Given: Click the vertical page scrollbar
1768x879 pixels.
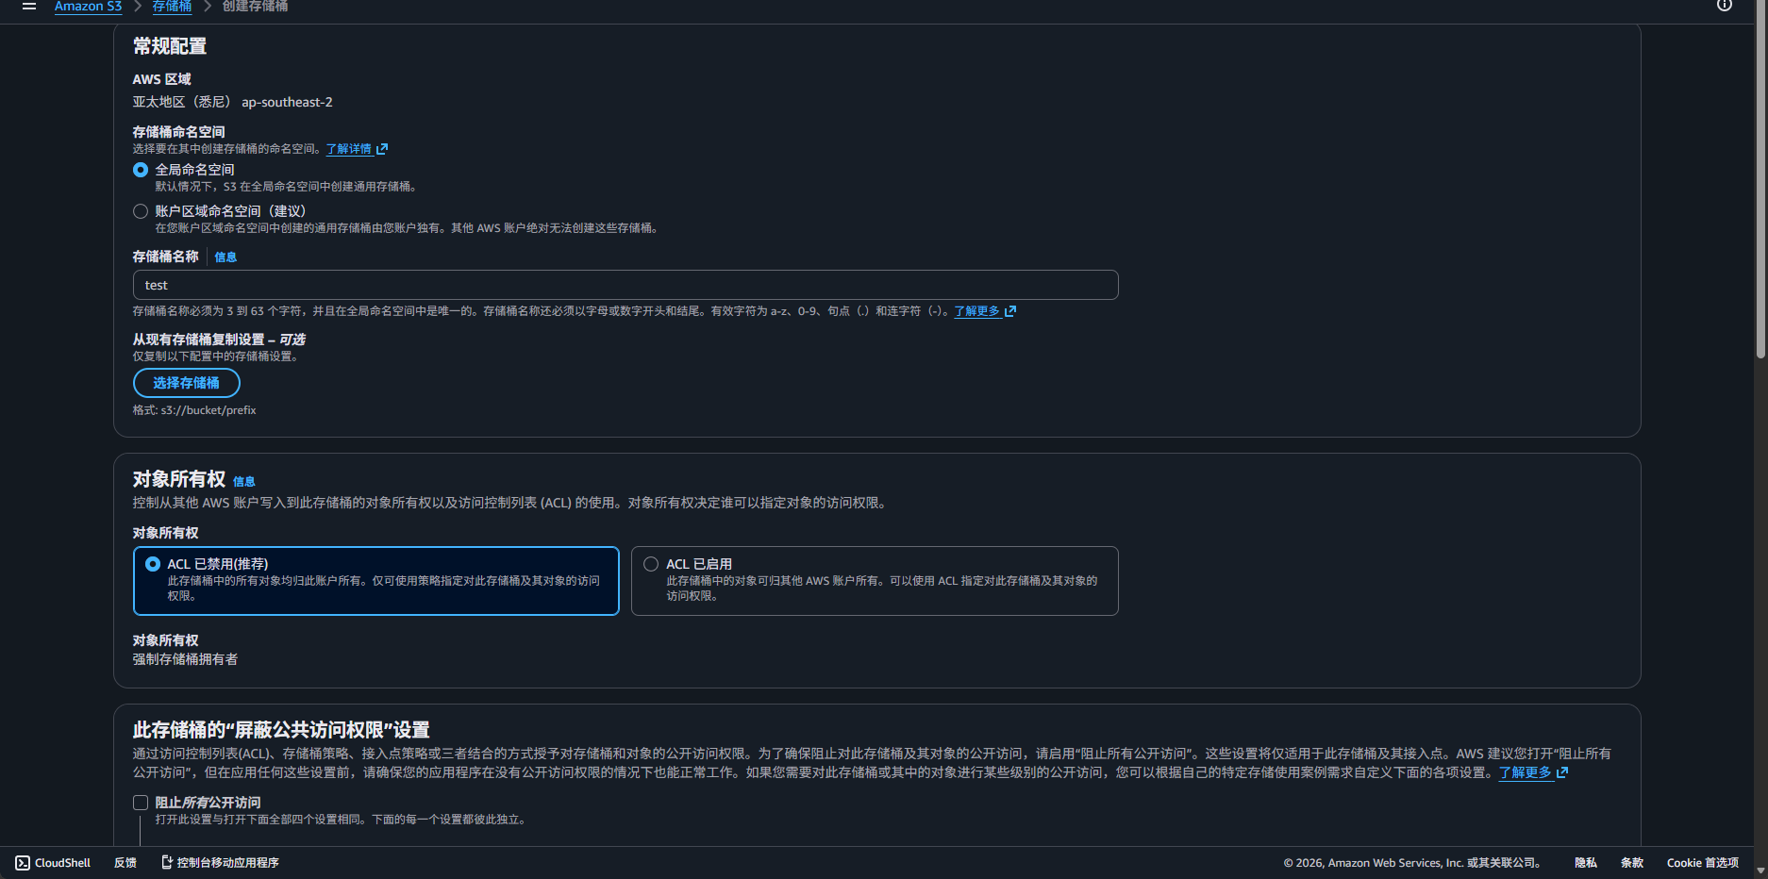Looking at the screenshot, I should tap(1760, 179).
